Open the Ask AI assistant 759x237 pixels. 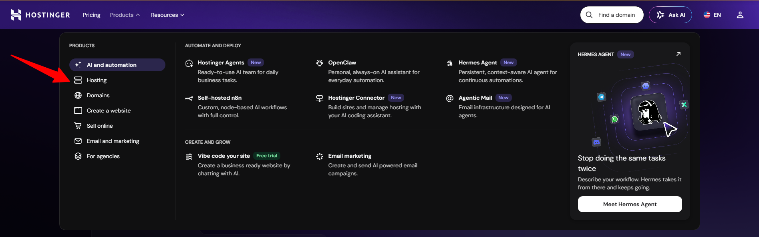[670, 15]
